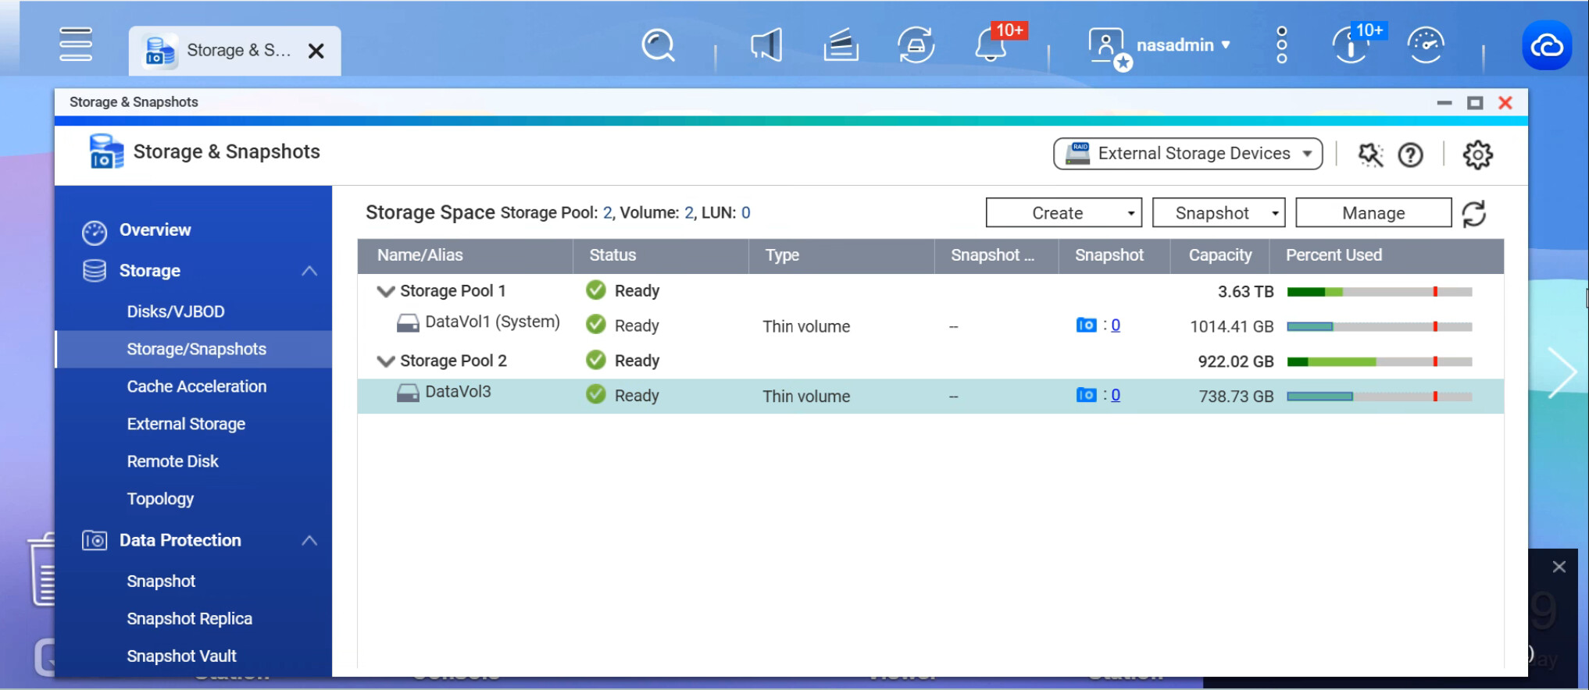Viewport: 1589px width, 690px height.
Task: Collapse the Storage Pool 1 tree row
Action: click(385, 291)
